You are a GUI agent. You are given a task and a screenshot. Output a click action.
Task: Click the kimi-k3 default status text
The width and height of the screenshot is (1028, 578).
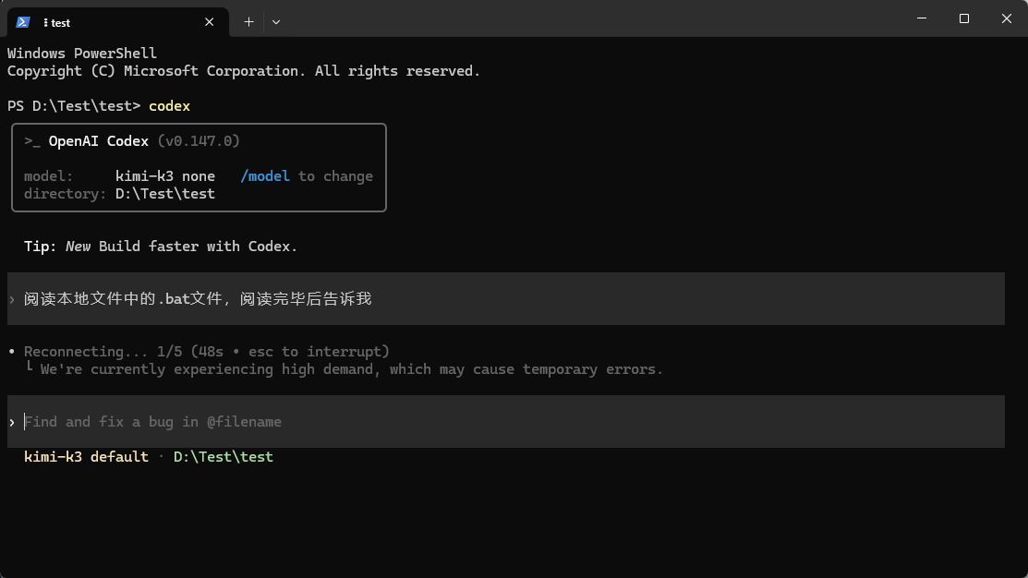86,457
